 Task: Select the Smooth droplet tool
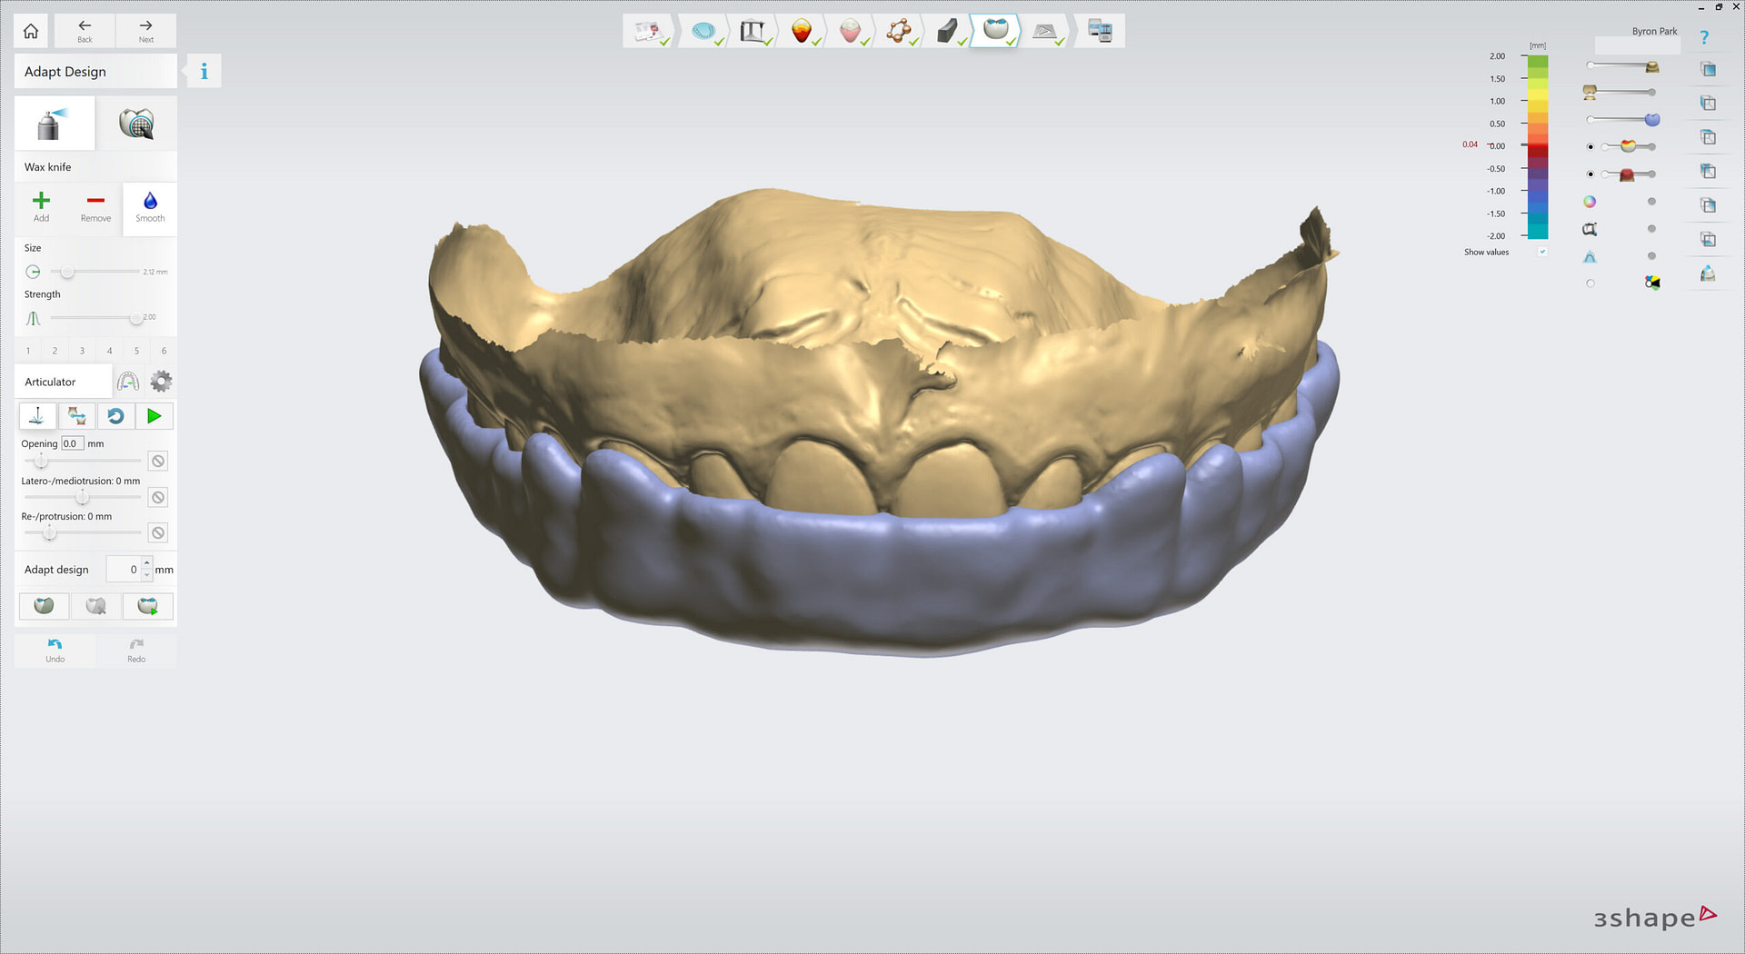tap(149, 207)
